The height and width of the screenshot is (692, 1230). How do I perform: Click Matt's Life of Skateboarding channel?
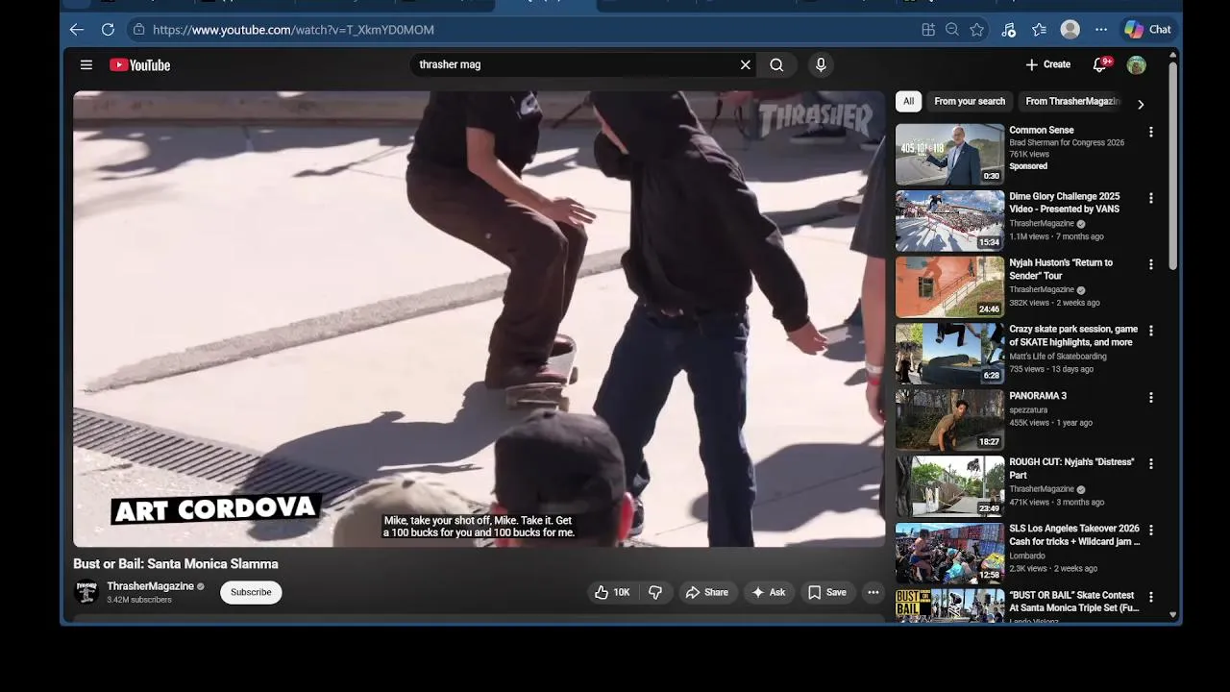[1058, 357]
